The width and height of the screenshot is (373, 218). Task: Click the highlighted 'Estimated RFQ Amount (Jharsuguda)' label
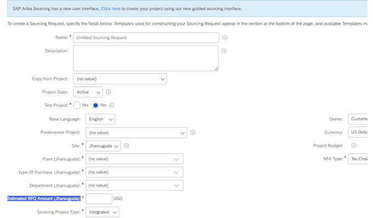(44, 198)
